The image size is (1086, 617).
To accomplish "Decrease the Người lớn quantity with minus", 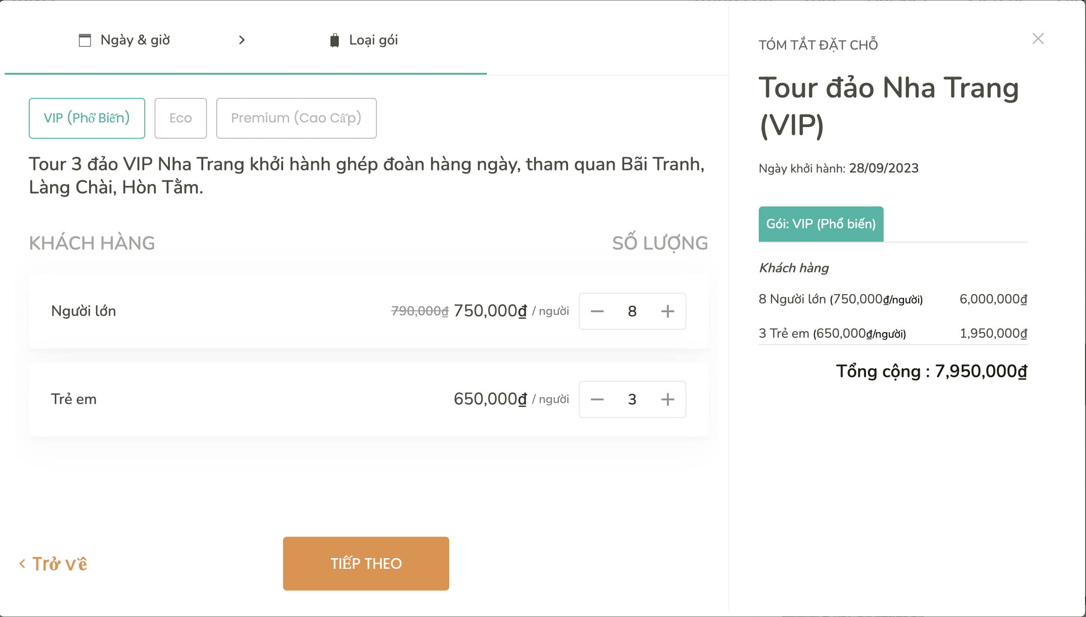I will [x=597, y=311].
